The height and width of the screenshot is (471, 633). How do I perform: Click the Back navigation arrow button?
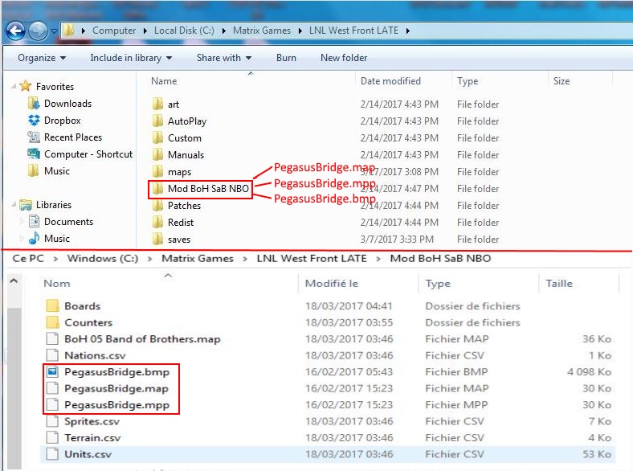click(x=16, y=31)
